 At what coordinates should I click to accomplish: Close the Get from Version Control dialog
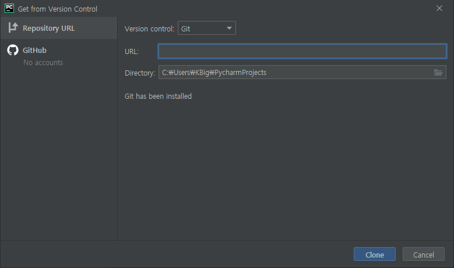click(x=439, y=8)
